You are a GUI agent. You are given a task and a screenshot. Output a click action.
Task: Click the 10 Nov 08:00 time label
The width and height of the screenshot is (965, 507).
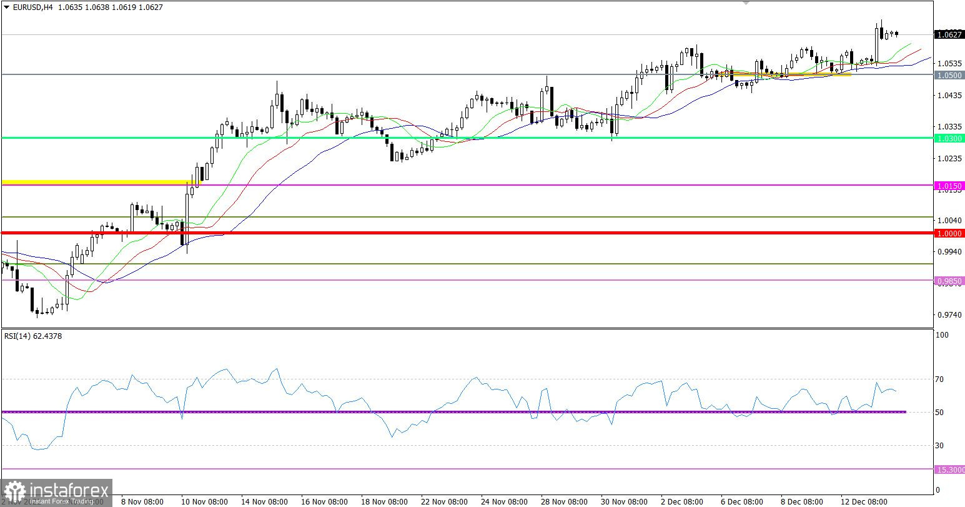coord(204,501)
